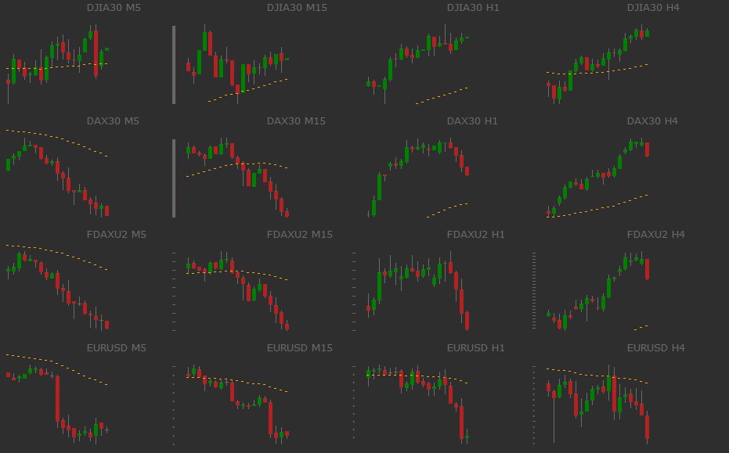Click the DJIA30 H1 chart thumbnail
Viewport: 729px width, 453px height.
click(417, 64)
